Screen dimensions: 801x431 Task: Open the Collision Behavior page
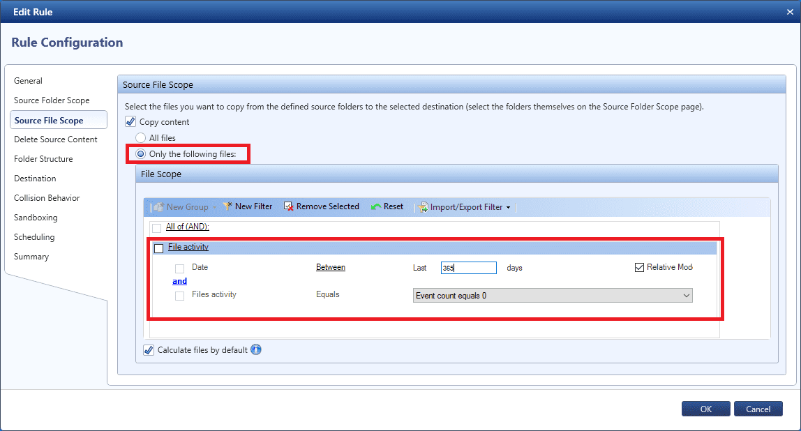[x=47, y=197]
